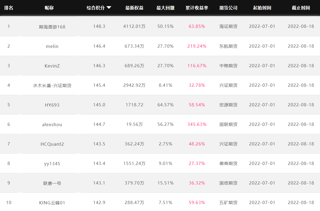320x211 pixels.
Task: Open nickname alexshou
Action: click(x=52, y=125)
